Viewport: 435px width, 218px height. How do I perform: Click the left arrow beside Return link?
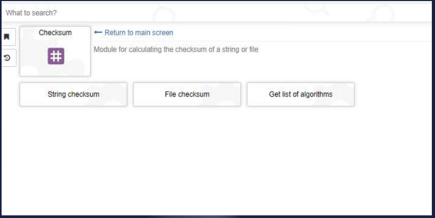click(97, 33)
